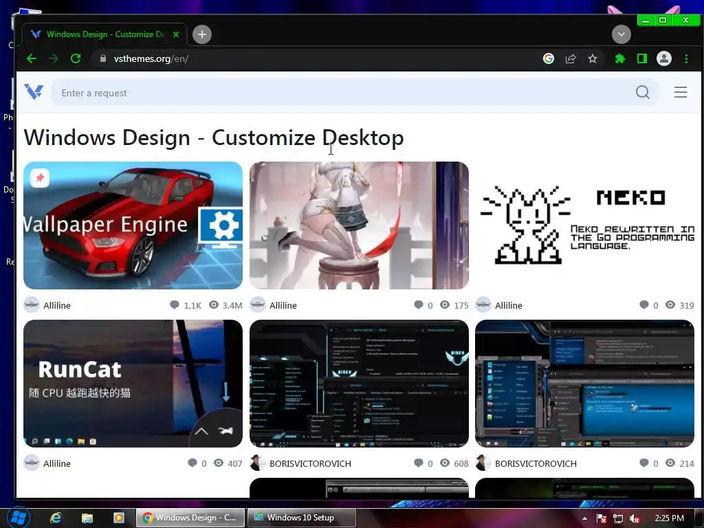Viewport: 704px width, 528px height.
Task: Click the browser forward arrow
Action: [x=54, y=58]
